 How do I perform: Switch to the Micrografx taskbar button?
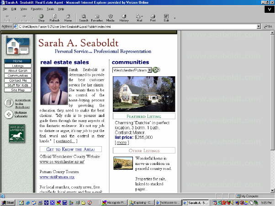click(114, 203)
